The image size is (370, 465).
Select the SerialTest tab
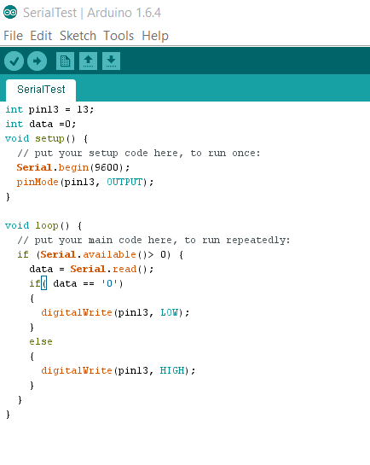(x=41, y=90)
